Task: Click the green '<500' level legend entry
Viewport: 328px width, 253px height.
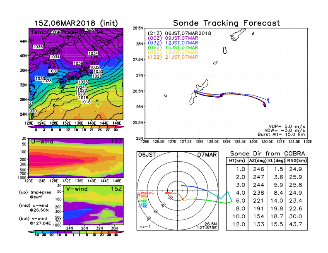Action: pos(142,201)
